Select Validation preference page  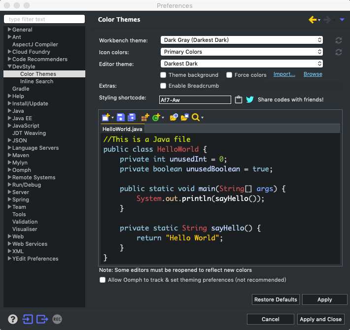pos(25,222)
